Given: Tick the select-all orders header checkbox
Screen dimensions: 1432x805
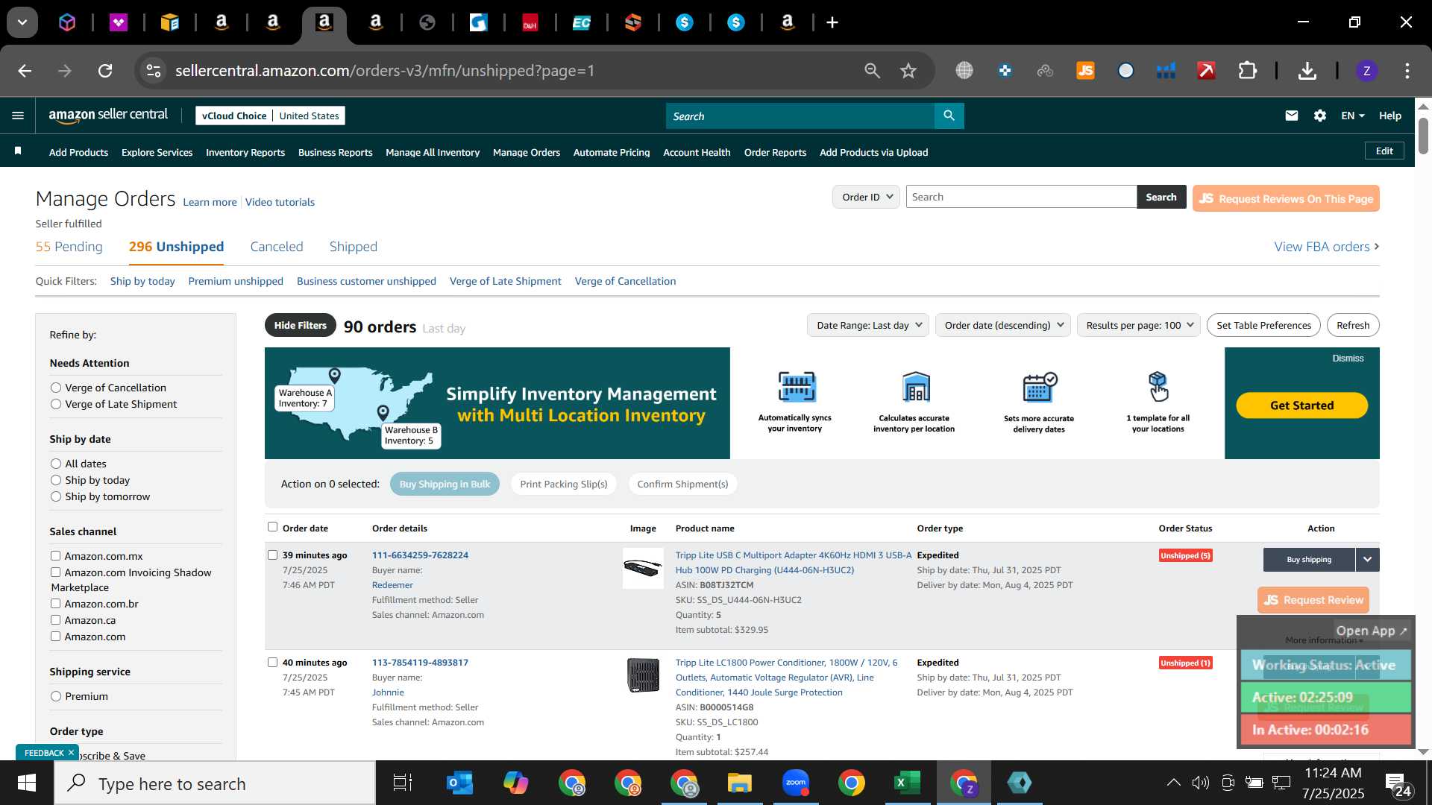Looking at the screenshot, I should 272,527.
